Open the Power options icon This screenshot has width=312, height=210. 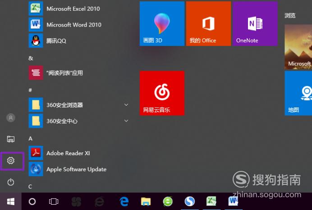(x=11, y=182)
